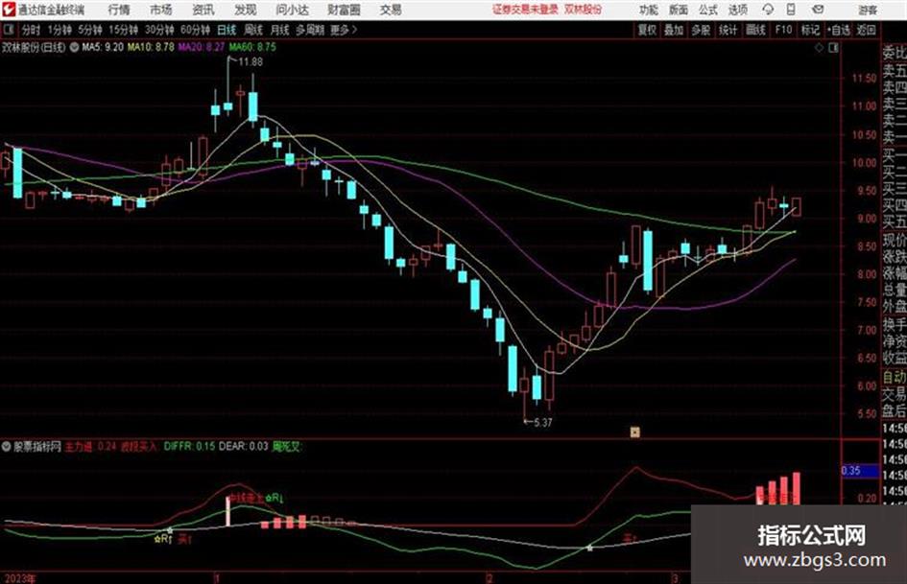Click the 多股 toolbar button
The image size is (907, 584).
click(x=701, y=30)
